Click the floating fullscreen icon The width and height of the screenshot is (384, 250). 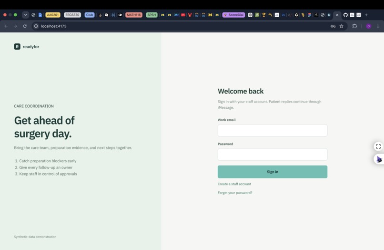click(378, 146)
